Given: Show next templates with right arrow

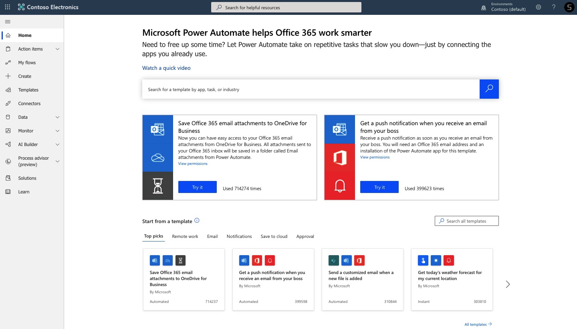Looking at the screenshot, I should (x=508, y=284).
